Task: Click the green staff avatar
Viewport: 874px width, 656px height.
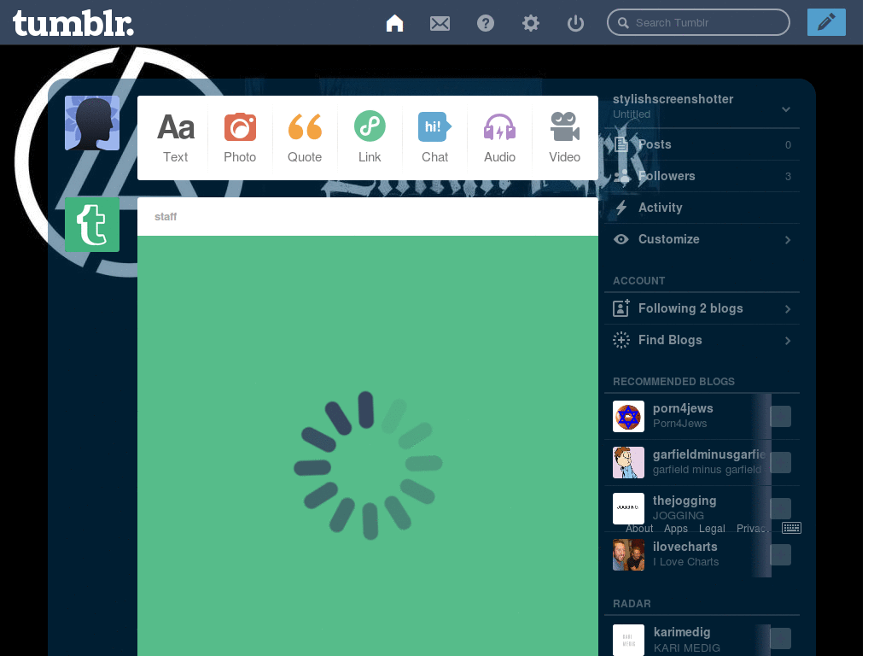Action: 92,225
